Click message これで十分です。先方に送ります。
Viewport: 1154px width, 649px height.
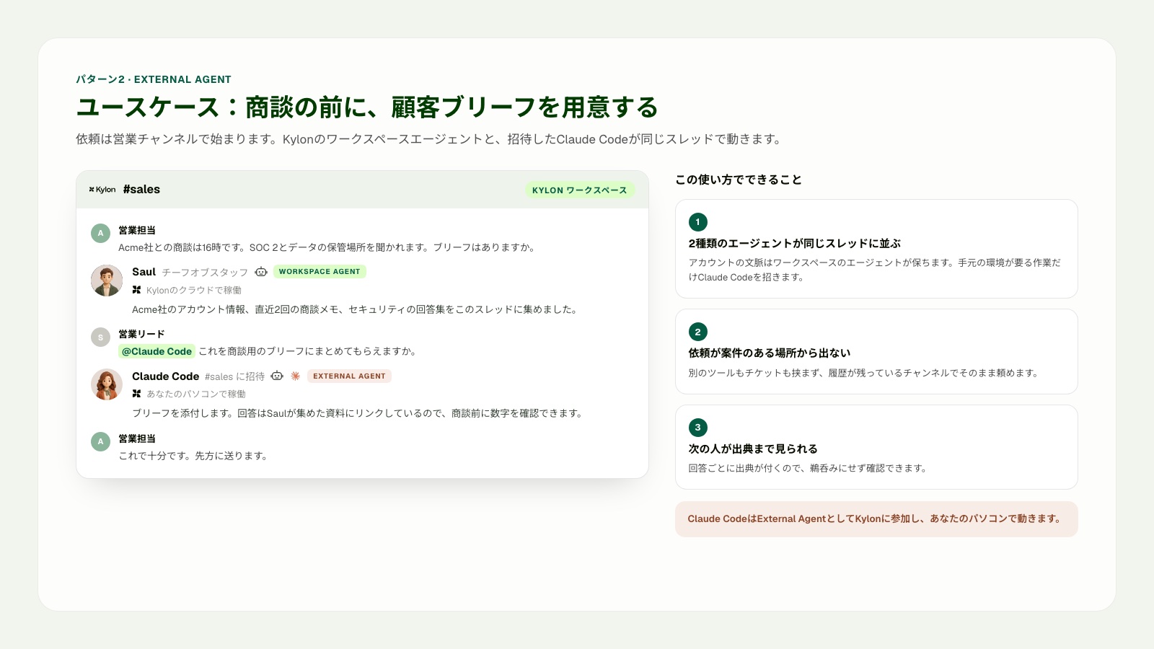193,456
